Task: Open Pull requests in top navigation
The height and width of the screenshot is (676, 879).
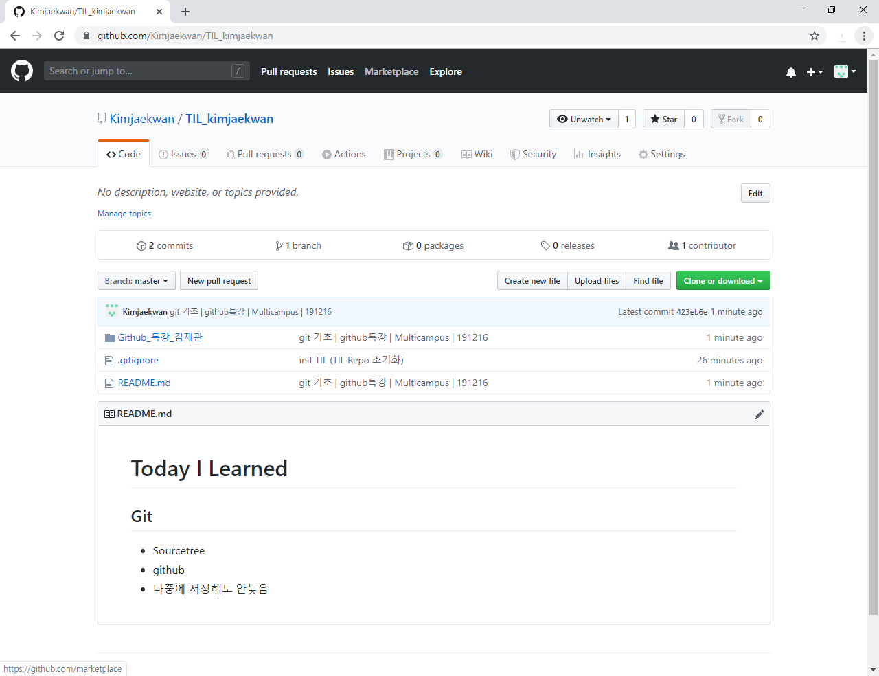Action: (x=288, y=71)
